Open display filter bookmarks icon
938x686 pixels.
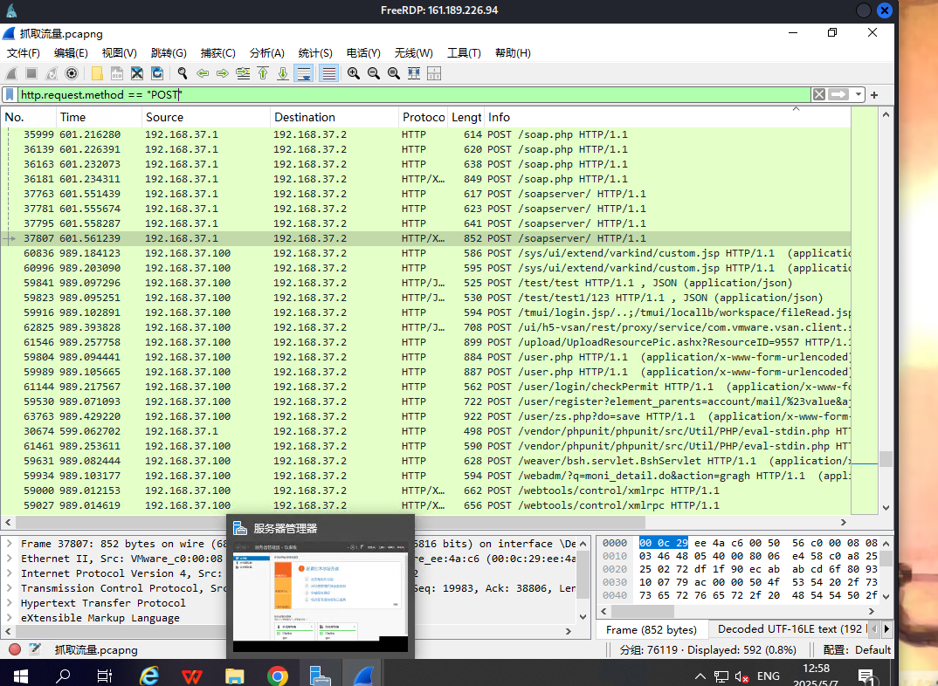(10, 94)
